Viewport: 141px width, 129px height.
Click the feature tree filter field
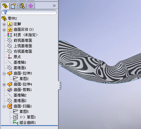(29, 12)
